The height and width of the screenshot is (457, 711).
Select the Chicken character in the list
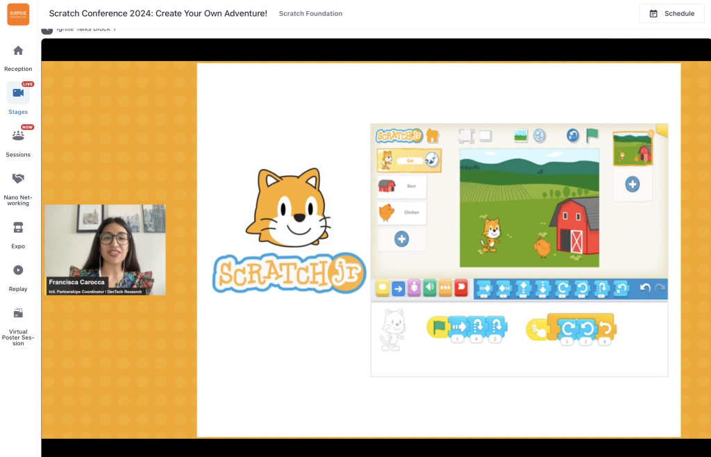[402, 212]
